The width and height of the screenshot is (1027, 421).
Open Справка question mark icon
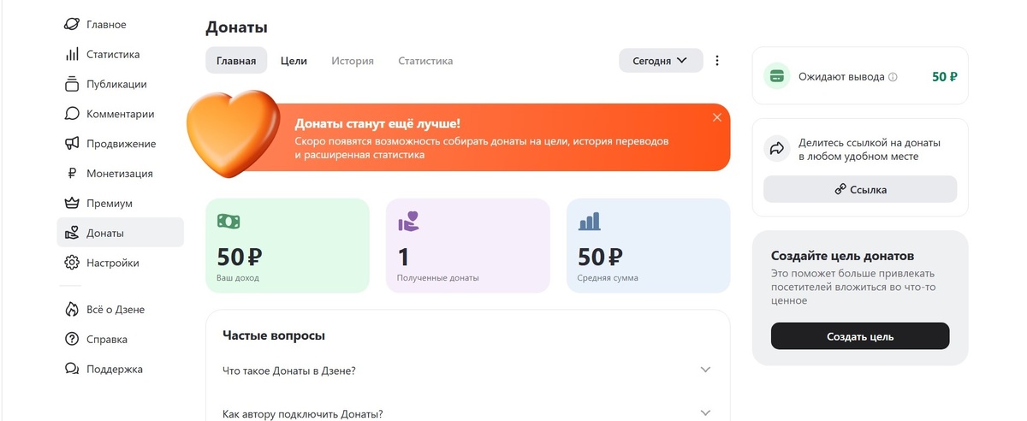coord(72,339)
